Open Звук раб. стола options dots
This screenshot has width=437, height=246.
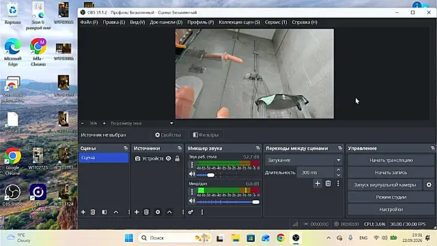coord(192,165)
